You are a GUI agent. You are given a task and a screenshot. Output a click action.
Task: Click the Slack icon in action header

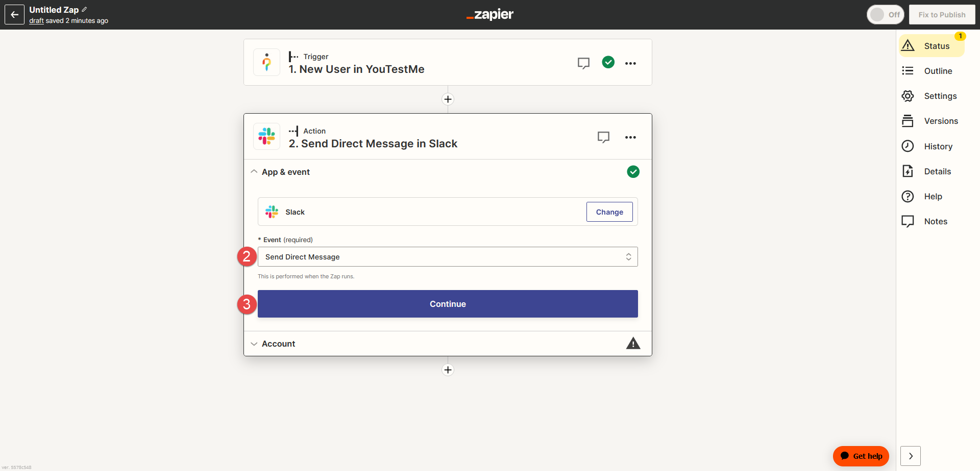[266, 137]
